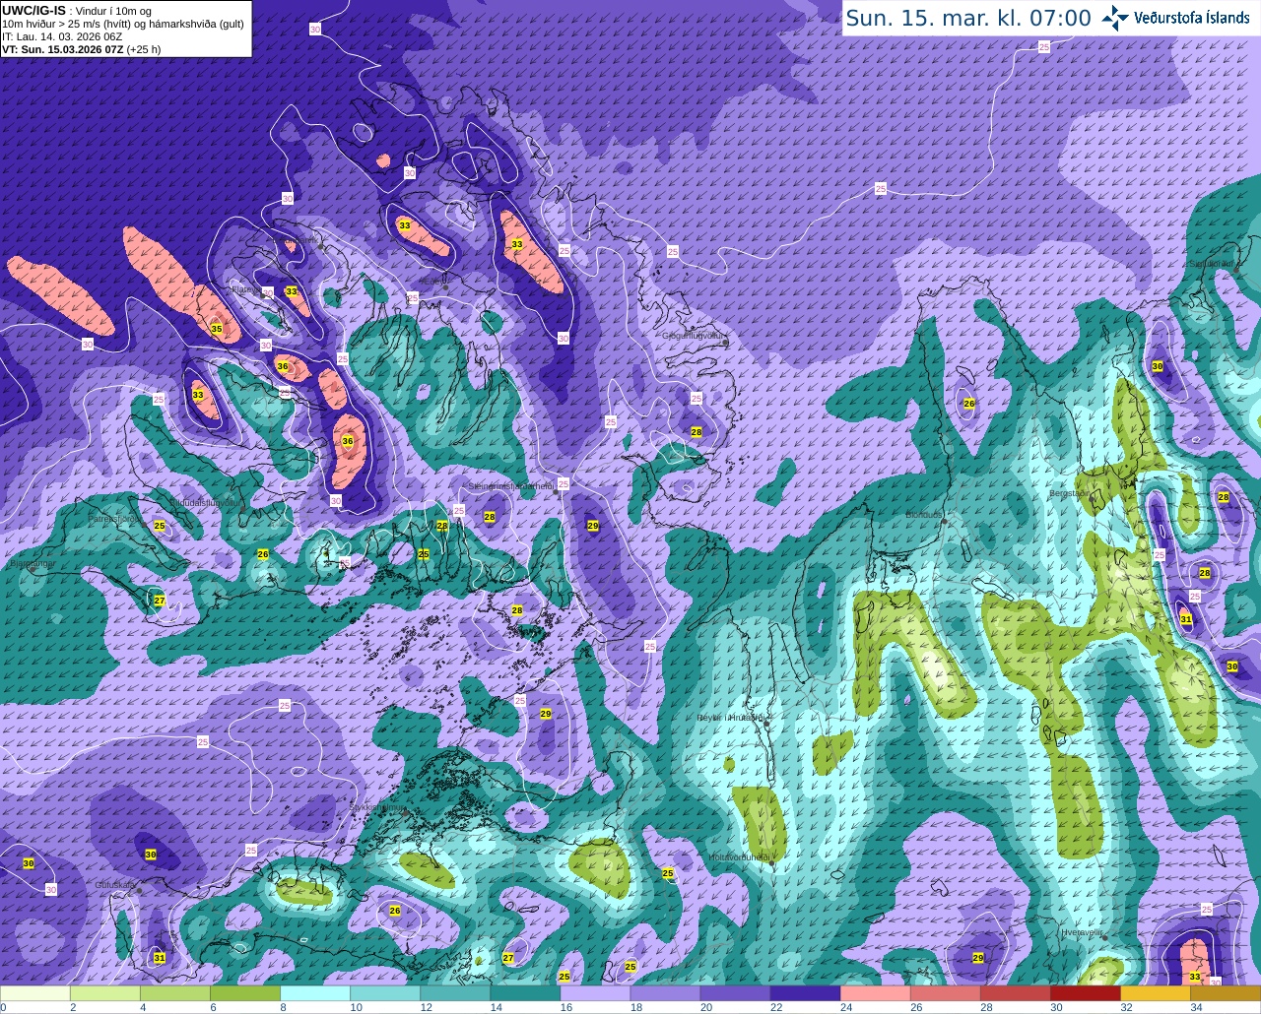Pick the pink 24–26 legend swatch
1261x1014 pixels.
tap(875, 993)
